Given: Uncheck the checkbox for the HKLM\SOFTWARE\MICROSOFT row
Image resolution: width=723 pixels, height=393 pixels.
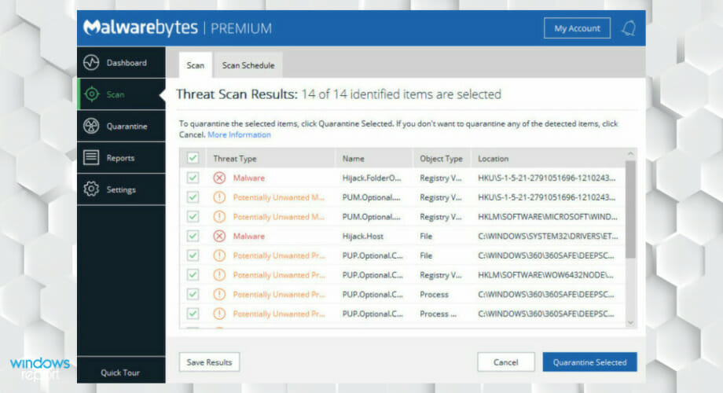Looking at the screenshot, I should pos(193,216).
